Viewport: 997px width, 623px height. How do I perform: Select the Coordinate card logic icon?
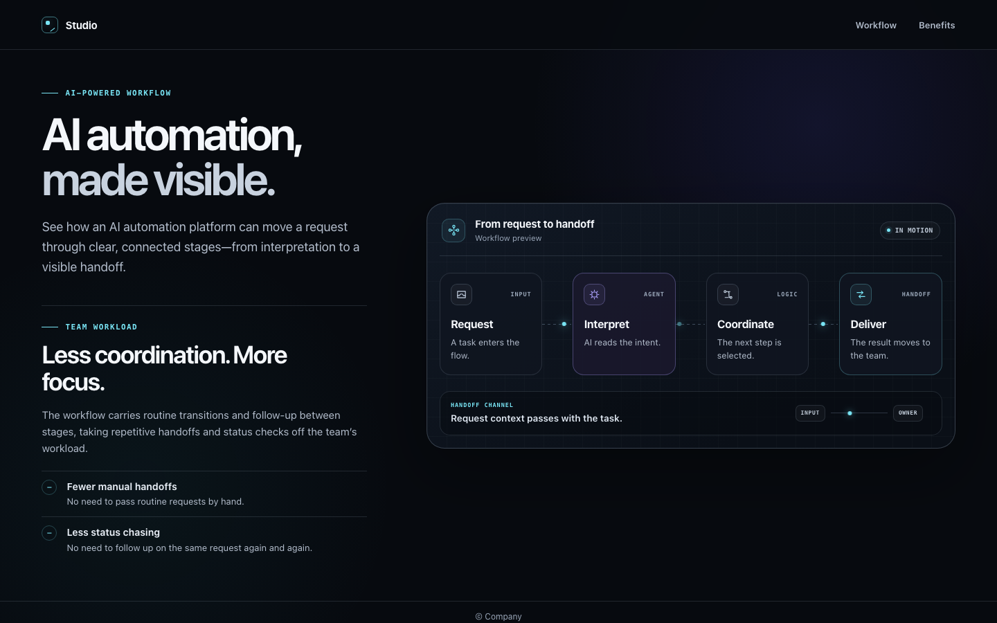coord(728,295)
